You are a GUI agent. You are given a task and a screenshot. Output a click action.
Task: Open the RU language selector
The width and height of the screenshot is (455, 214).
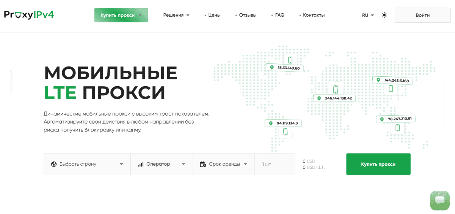(x=368, y=15)
